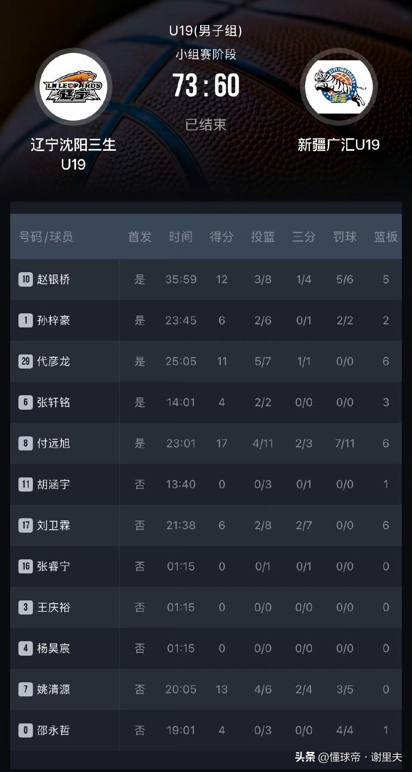Tap the 73:60 final score
The height and width of the screenshot is (772, 412).
(x=206, y=85)
